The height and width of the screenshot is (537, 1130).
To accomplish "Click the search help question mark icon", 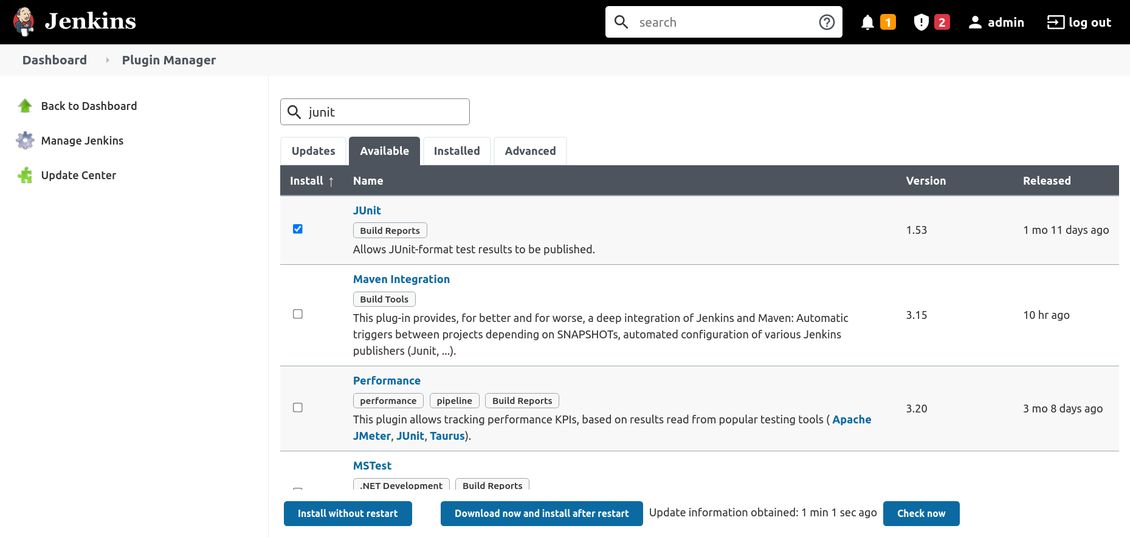I will (827, 22).
